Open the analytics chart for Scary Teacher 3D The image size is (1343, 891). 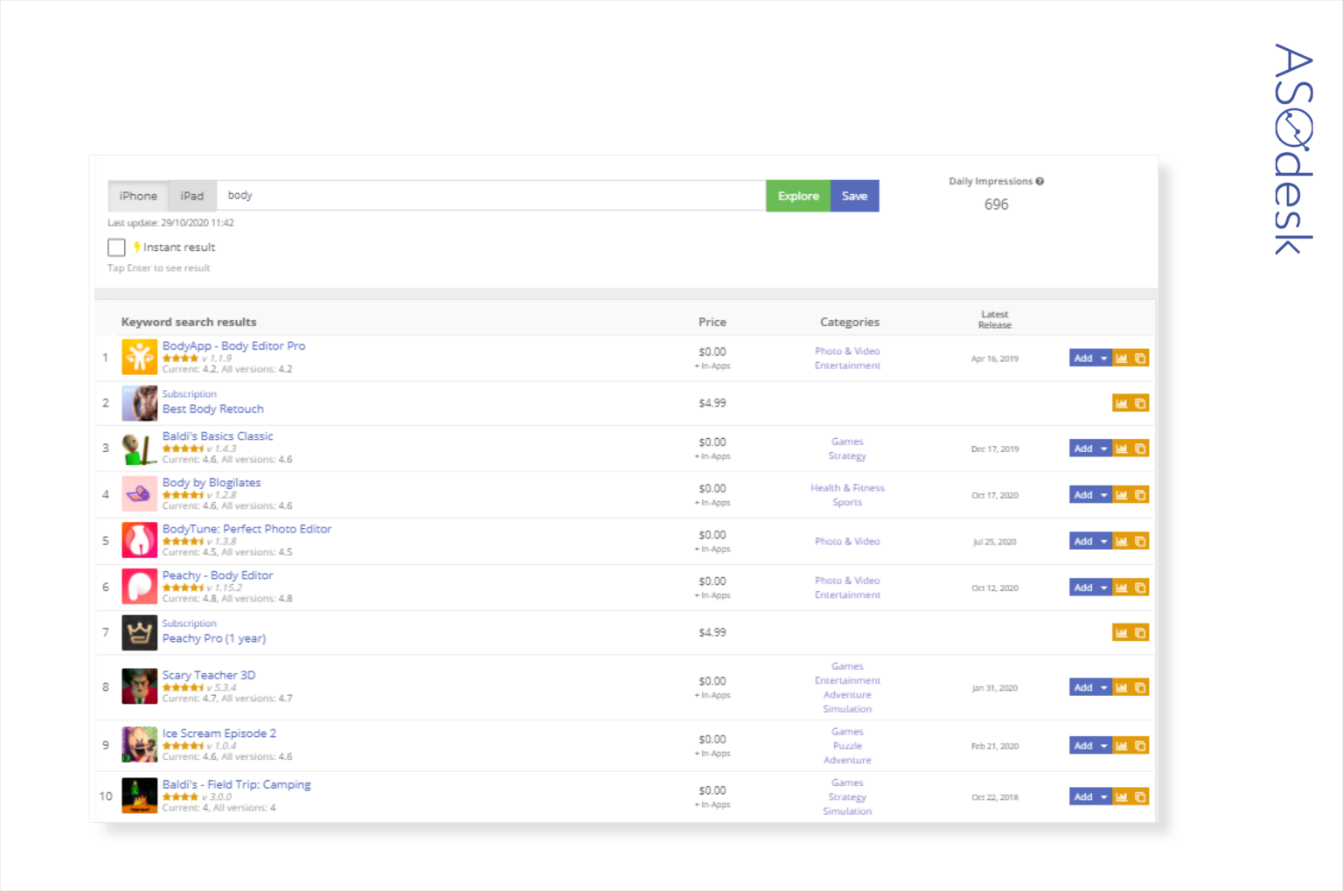click(x=1122, y=687)
